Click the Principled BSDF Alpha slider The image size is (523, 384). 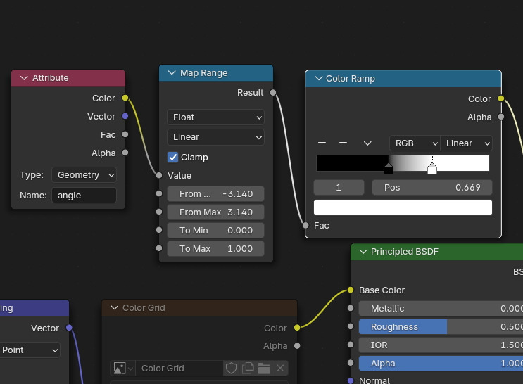coord(441,364)
